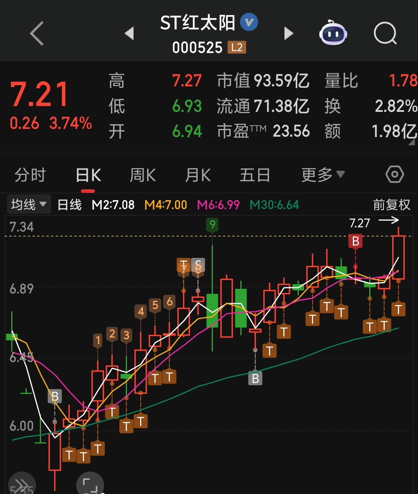418x494 pixels.
Task: Tap the back arrow icon
Action: (x=37, y=34)
